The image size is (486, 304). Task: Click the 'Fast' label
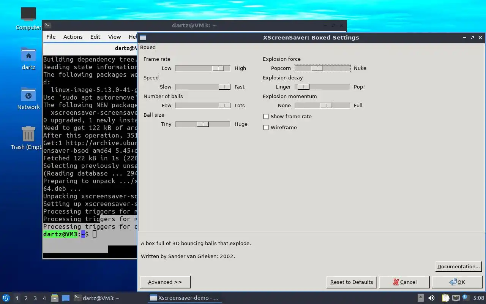tap(240, 87)
